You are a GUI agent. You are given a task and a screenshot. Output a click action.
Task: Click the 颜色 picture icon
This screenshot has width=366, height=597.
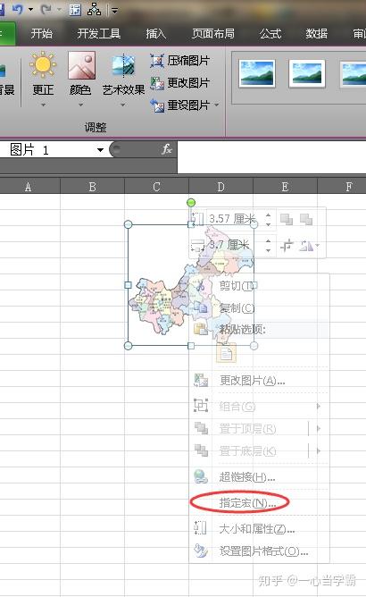[x=81, y=64]
